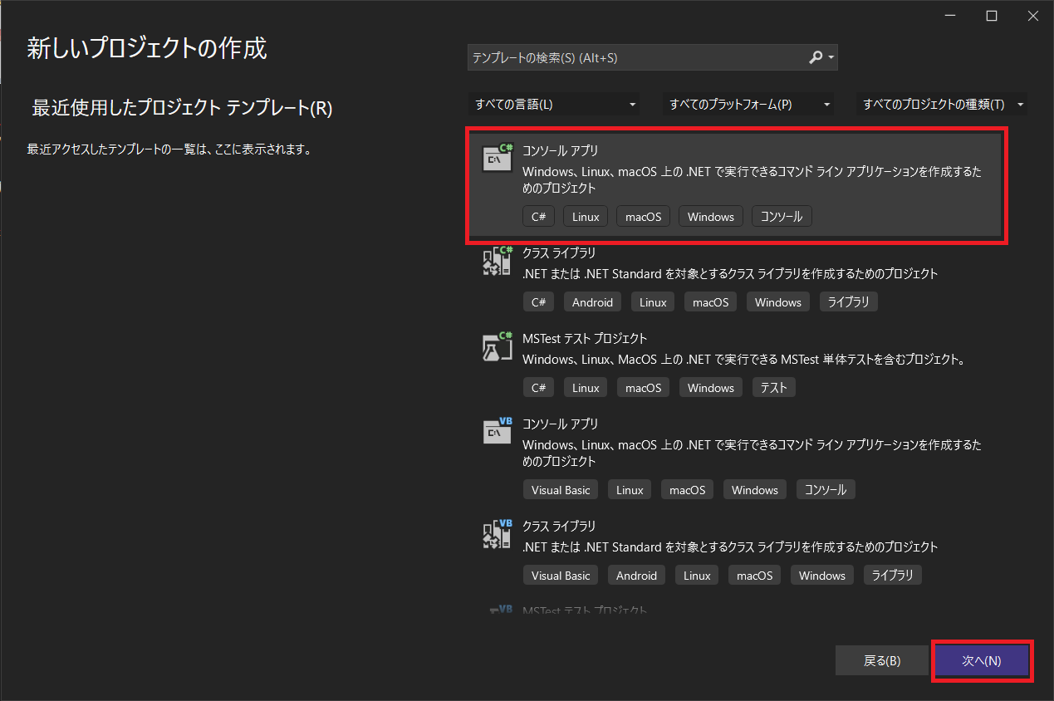The image size is (1054, 701).
Task: Click the テスト tag in MSTest row
Action: pyautogui.click(x=774, y=388)
